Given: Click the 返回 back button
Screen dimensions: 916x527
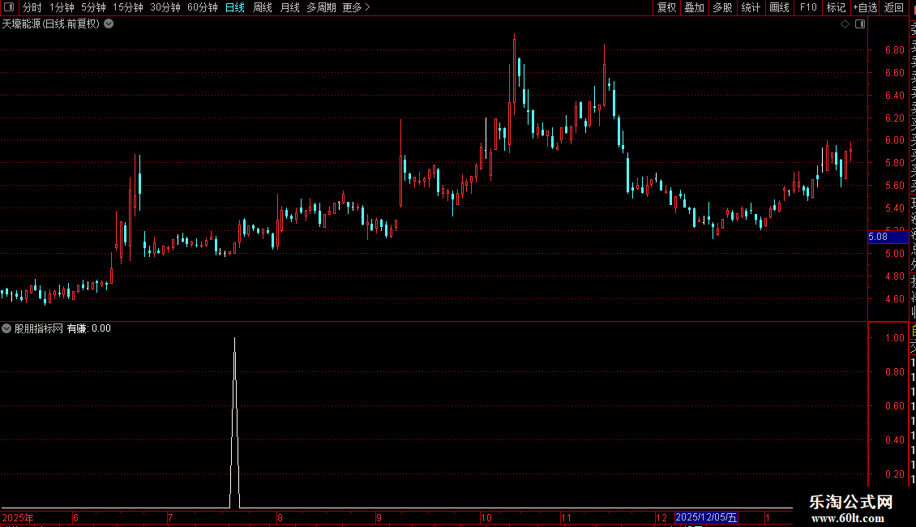Looking at the screenshot, I should [894, 7].
